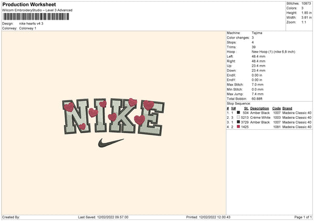Screen dimensions: 314x221
Task: Click the 'Left:' label
Action: 230,57
